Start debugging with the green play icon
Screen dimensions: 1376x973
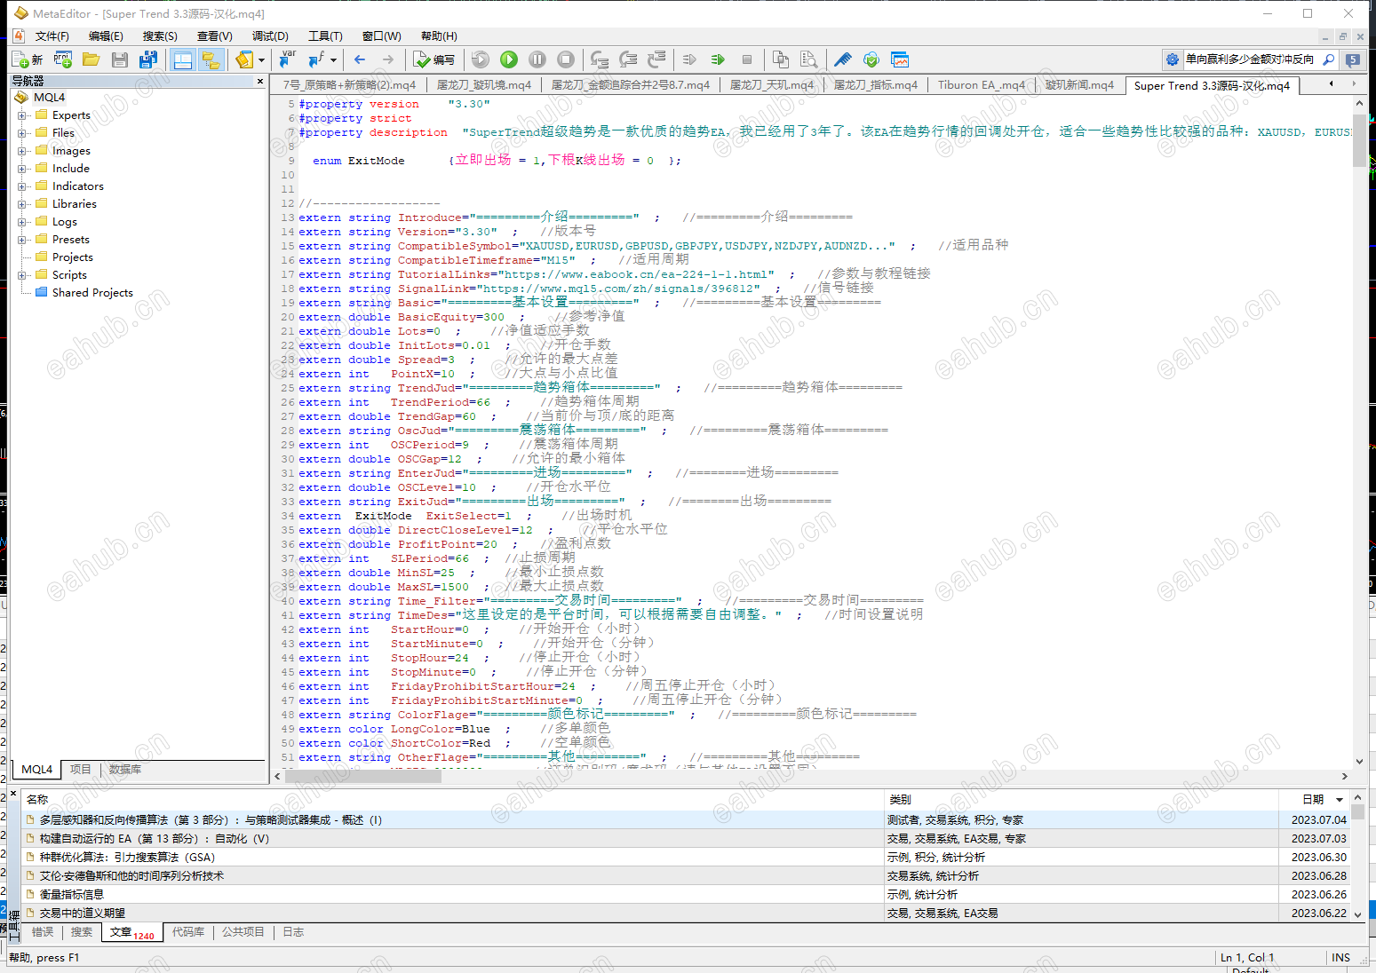click(509, 59)
